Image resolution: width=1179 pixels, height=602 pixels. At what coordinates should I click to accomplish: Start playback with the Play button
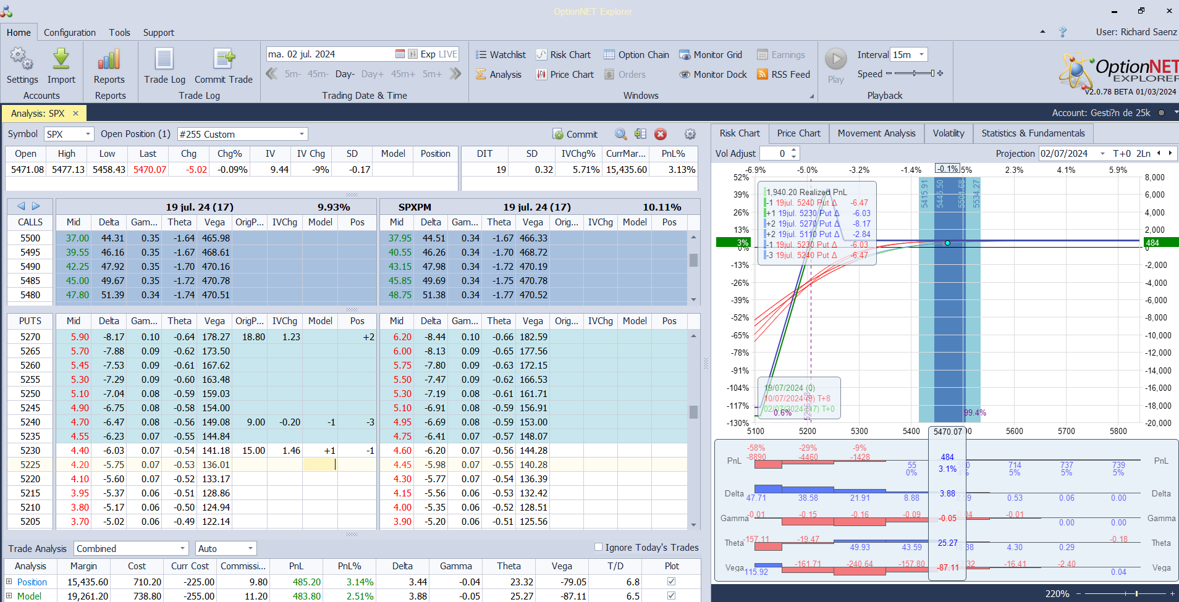[x=836, y=59]
